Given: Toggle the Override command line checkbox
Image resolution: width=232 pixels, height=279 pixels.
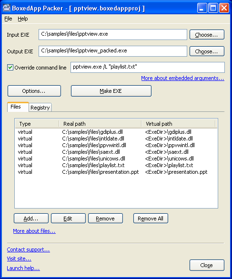Looking at the screenshot, I should 10,68.
